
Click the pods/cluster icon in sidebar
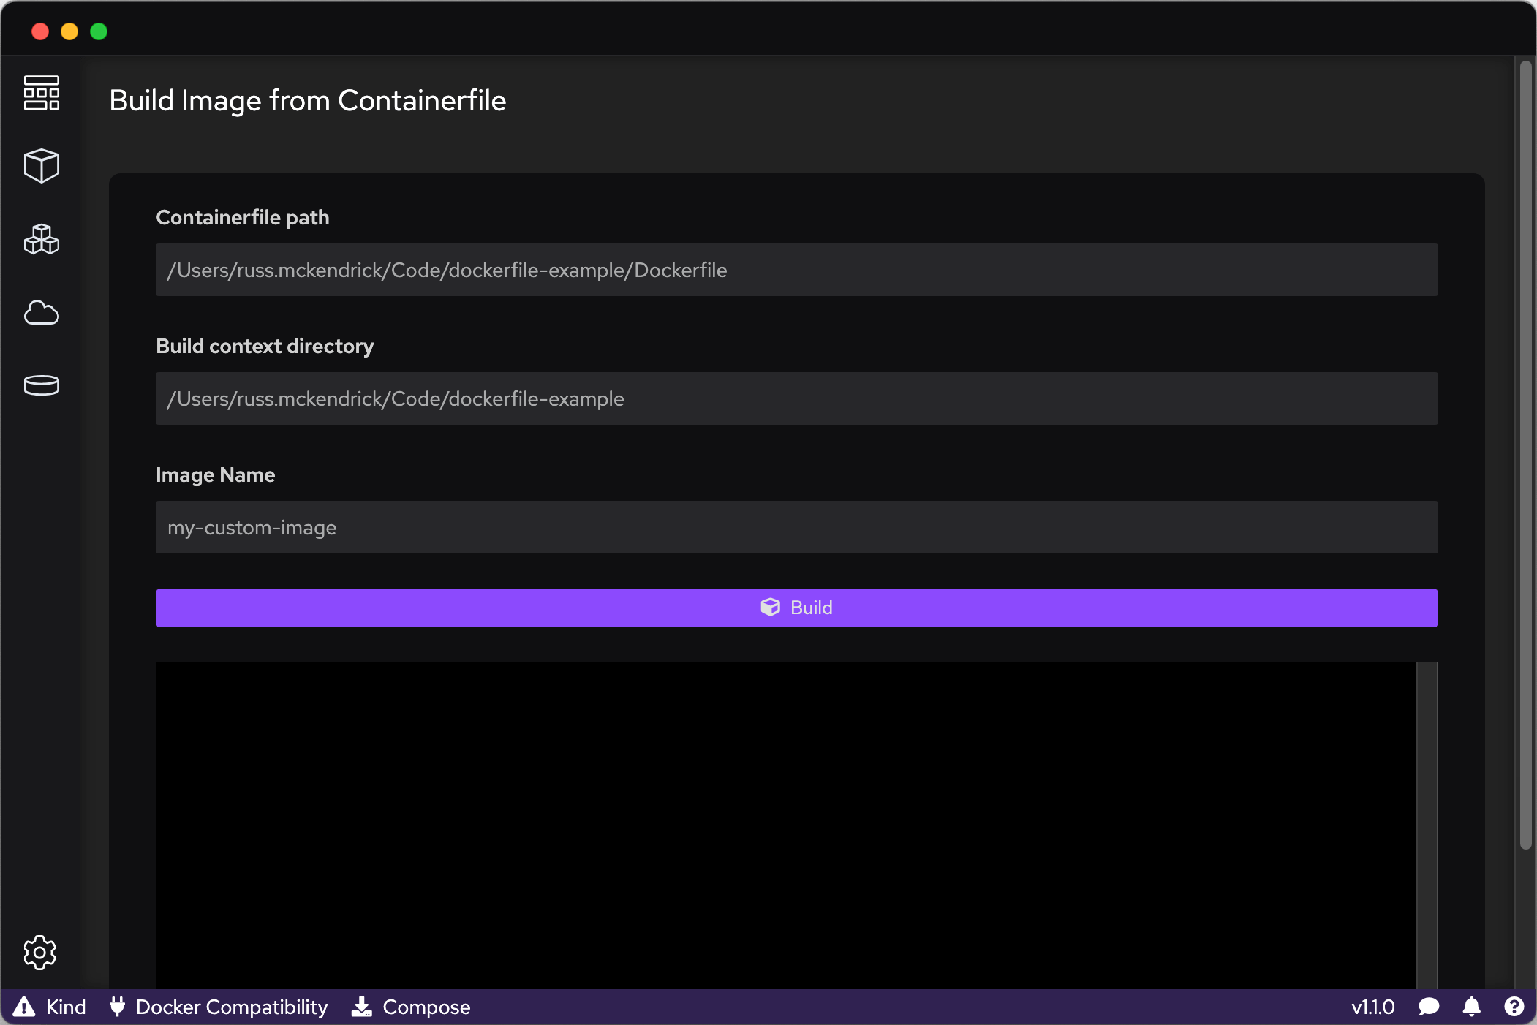tap(40, 239)
